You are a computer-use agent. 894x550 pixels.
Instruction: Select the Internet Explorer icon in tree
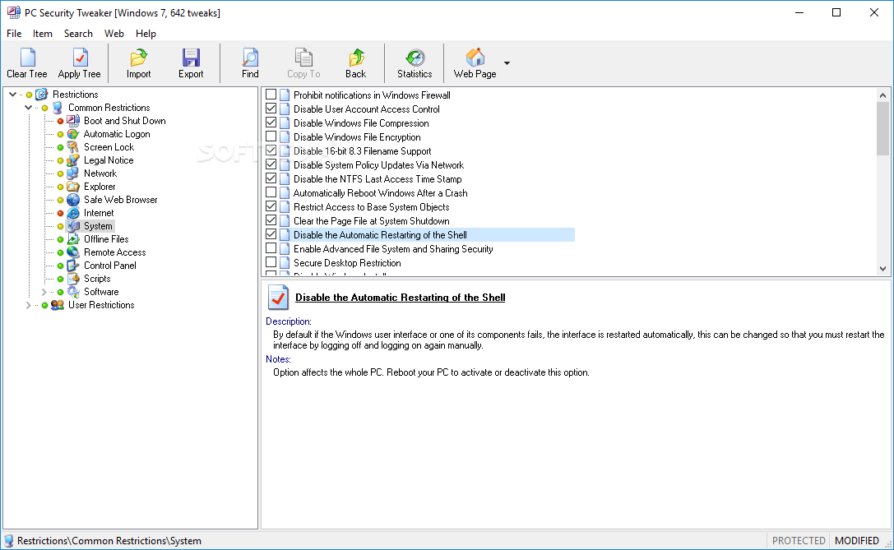tap(73, 213)
